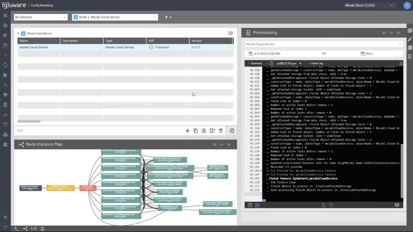Add a new node with the plus icon

click(x=187, y=130)
